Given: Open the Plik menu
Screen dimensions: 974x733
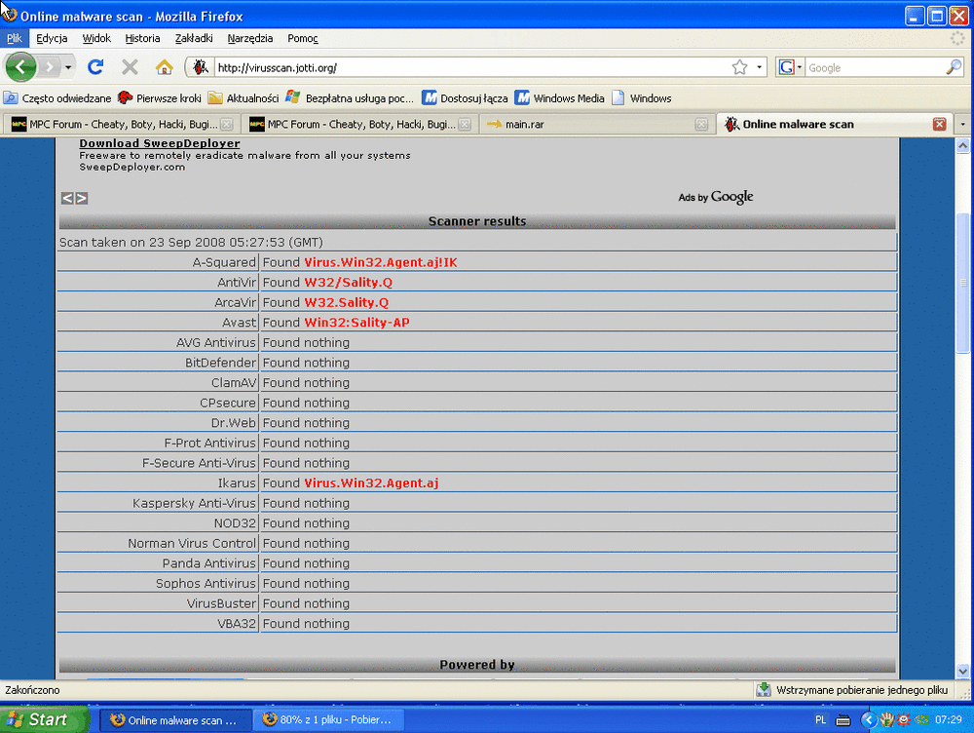Looking at the screenshot, I should coord(15,39).
